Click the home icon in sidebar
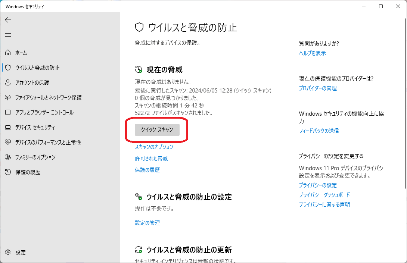 coord(8,53)
